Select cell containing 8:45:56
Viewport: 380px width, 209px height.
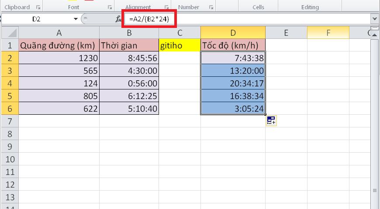129,58
